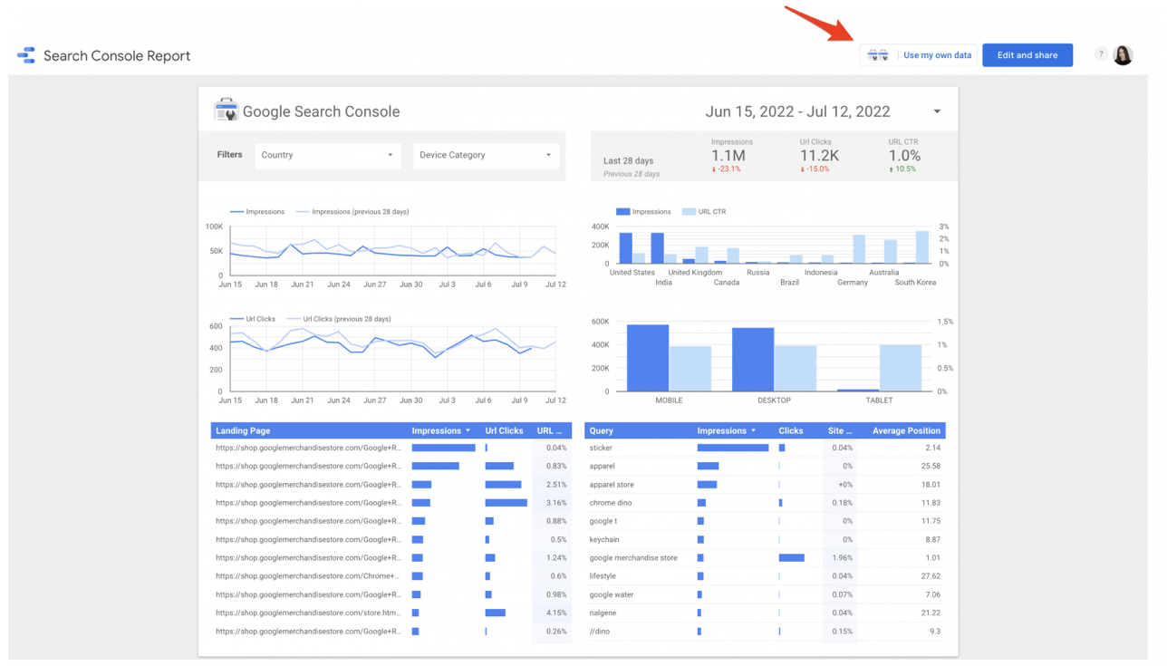Click the Data Studio logo icon

pyautogui.click(x=26, y=55)
